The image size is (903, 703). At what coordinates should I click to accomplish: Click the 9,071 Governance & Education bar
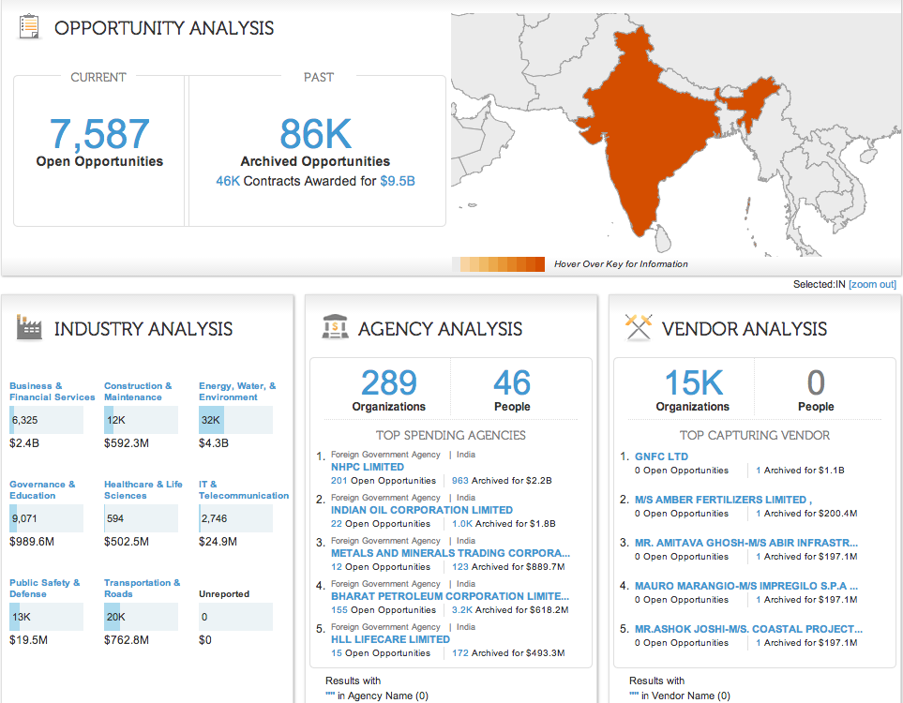tap(46, 518)
